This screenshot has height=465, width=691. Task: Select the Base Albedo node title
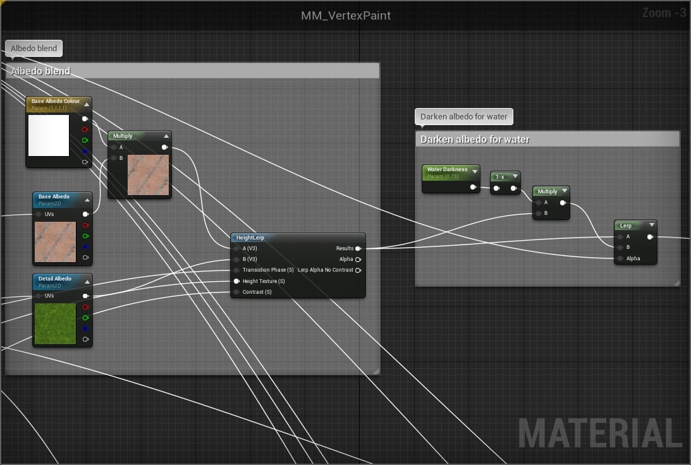coord(54,196)
